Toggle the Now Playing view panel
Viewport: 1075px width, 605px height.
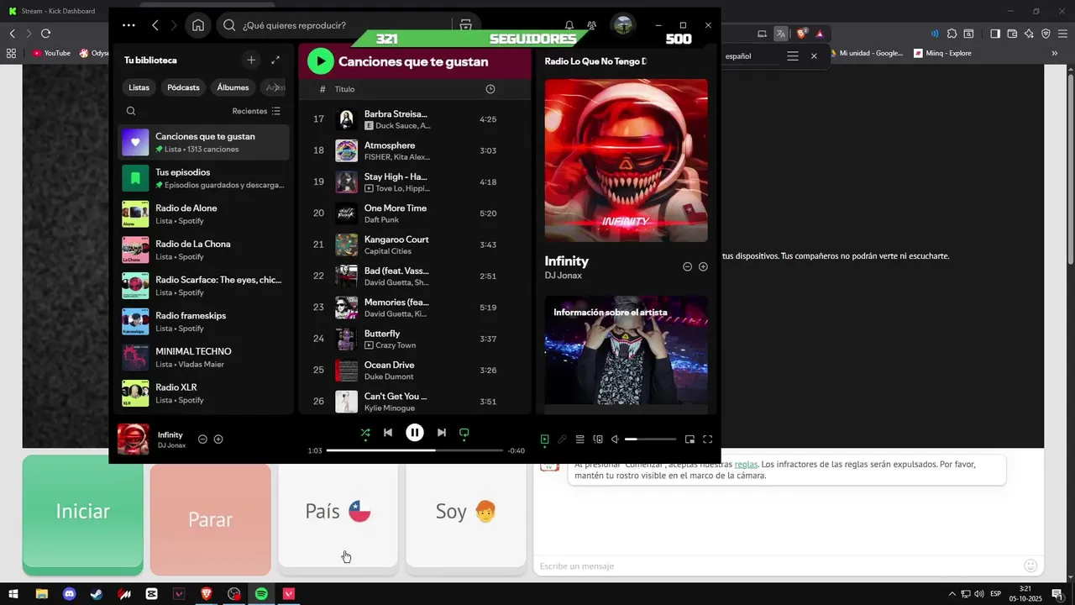click(x=544, y=439)
